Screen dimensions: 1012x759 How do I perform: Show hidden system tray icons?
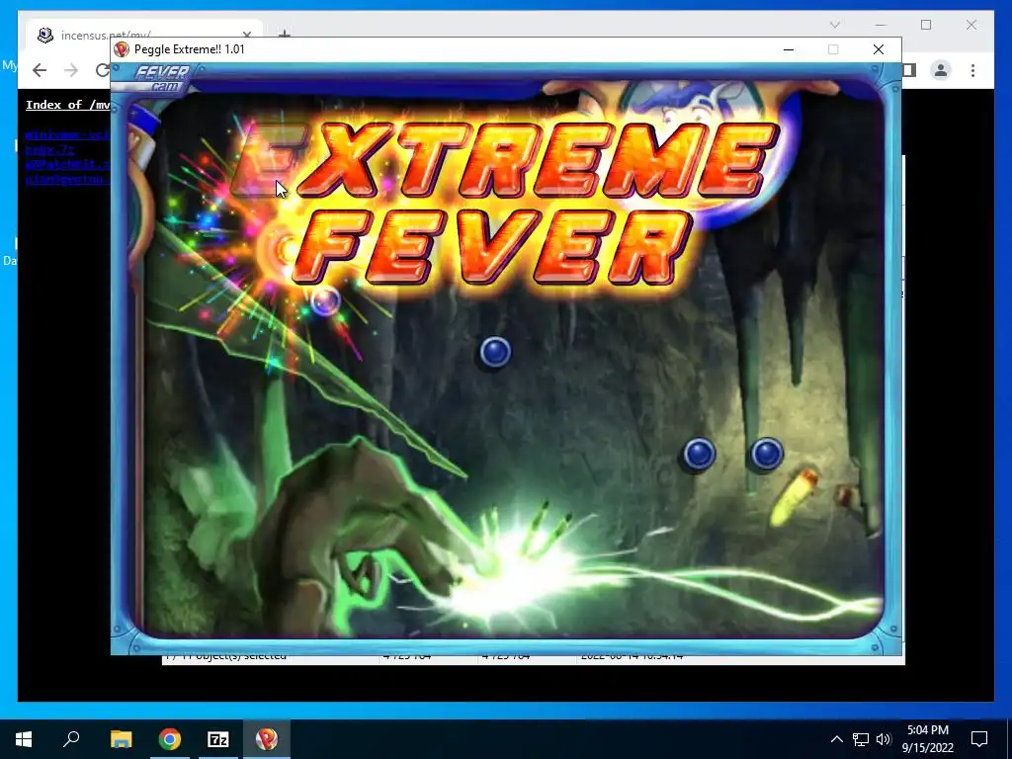coord(836,739)
